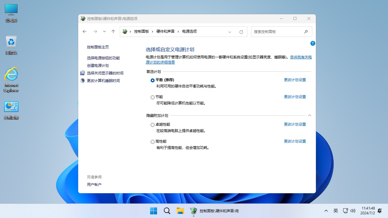Click the power icon on the taskbar
Screen dimensions: 388x218
(193, 211)
